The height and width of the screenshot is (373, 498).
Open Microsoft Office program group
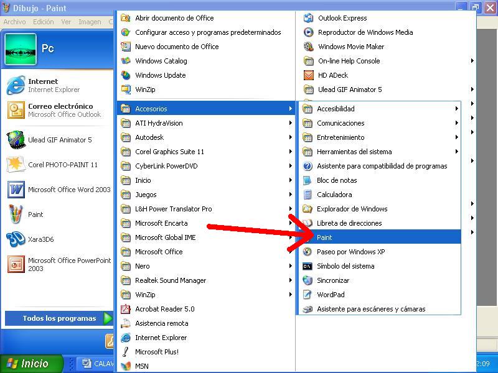206,252
